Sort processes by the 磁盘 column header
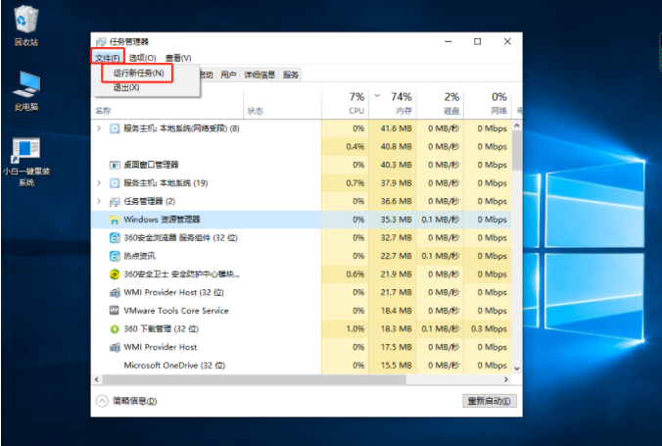 coord(441,104)
